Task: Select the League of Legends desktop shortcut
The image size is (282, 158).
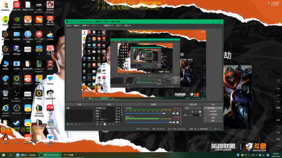Action: pos(39,66)
